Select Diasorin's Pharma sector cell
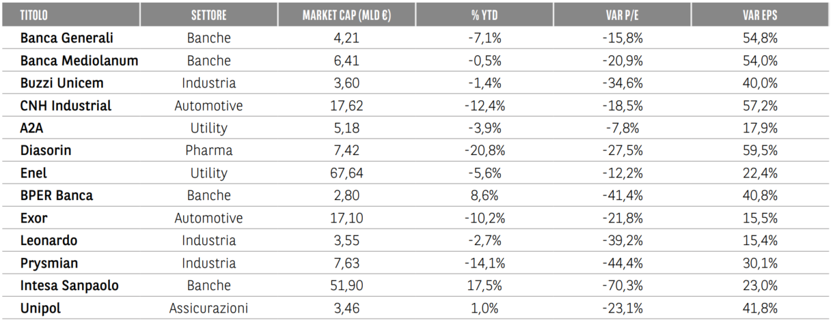 [x=208, y=151]
